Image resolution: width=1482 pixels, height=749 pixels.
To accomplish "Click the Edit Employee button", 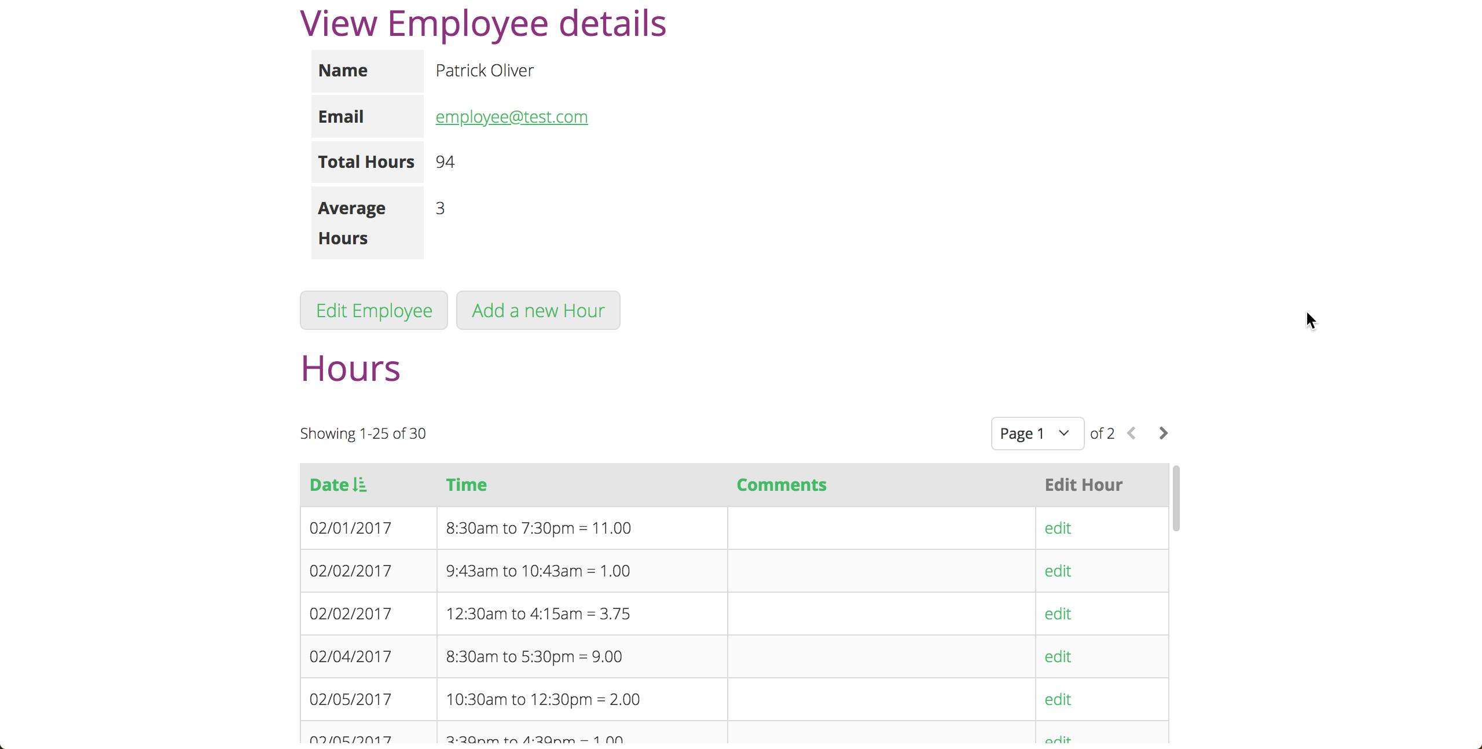I will pos(373,310).
